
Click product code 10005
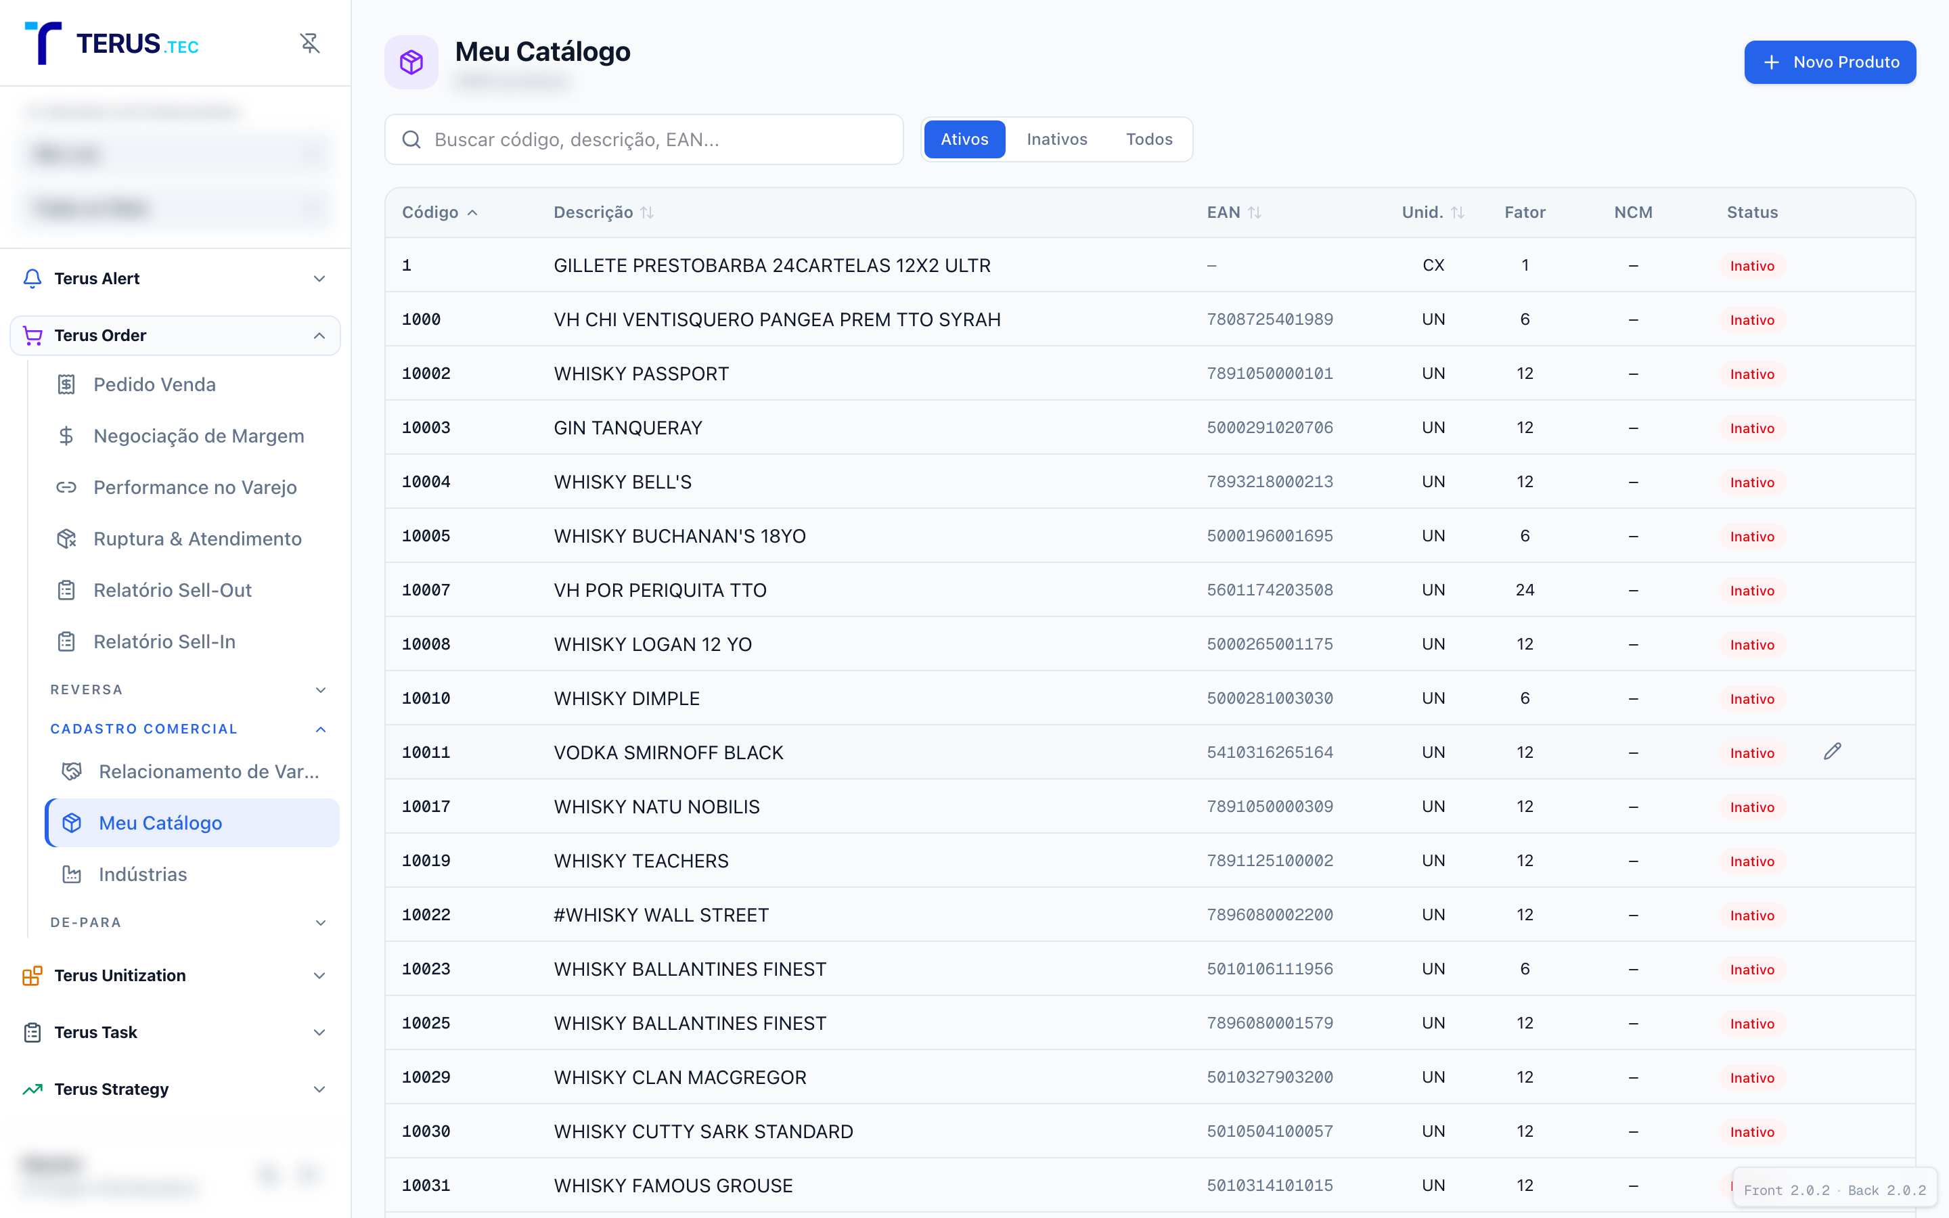(426, 537)
